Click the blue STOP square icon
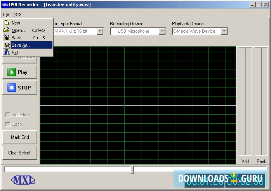 (12, 88)
